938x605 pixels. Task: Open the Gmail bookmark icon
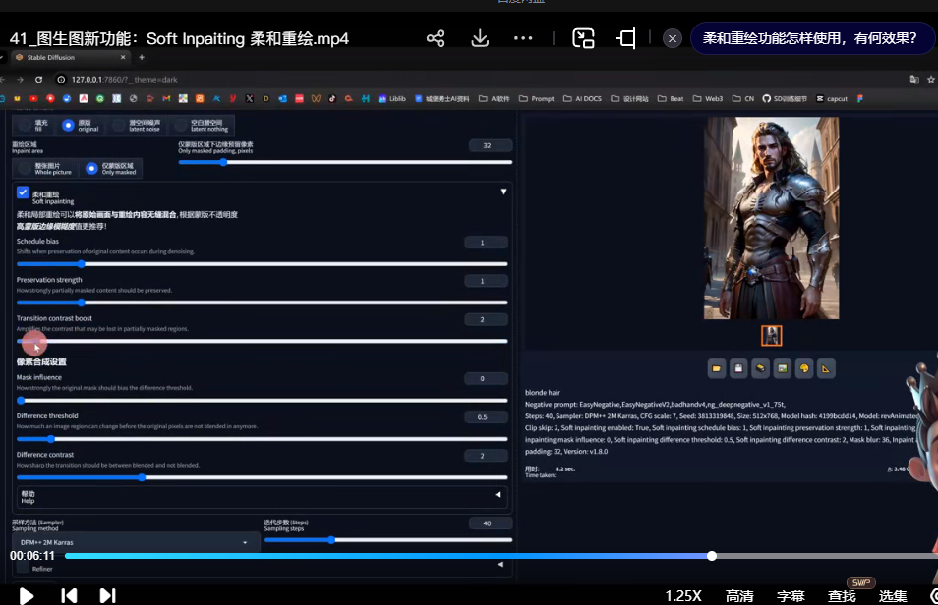pos(166,98)
